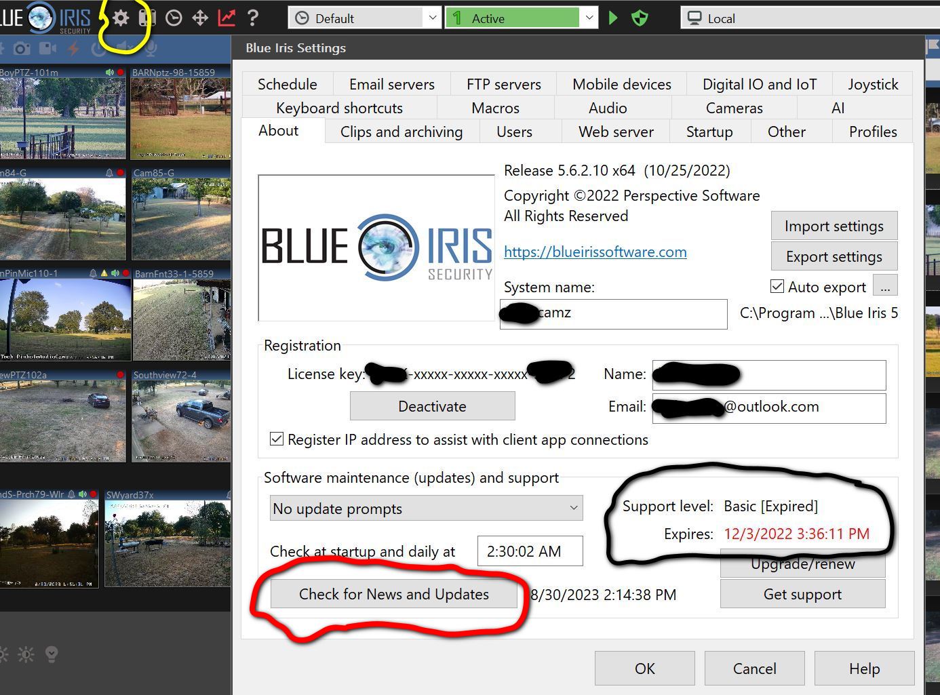Image resolution: width=940 pixels, height=695 pixels.
Task: Click the Import settings button
Action: (834, 226)
